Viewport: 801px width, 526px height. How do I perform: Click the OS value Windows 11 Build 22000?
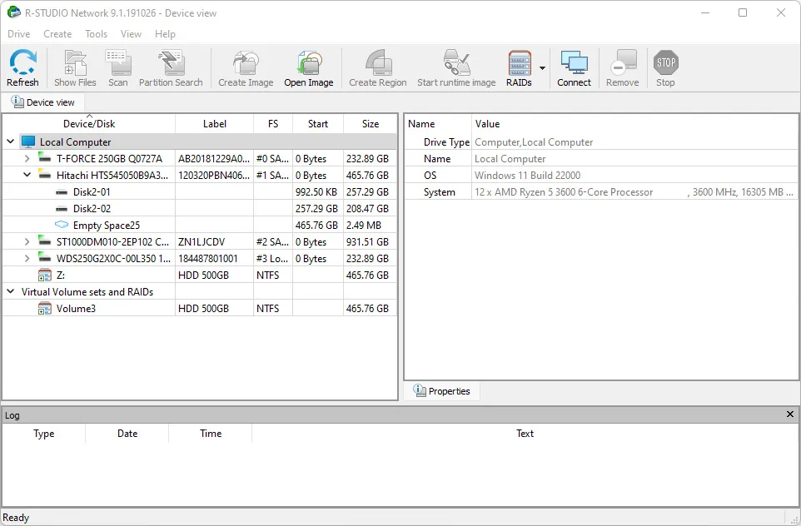point(527,175)
